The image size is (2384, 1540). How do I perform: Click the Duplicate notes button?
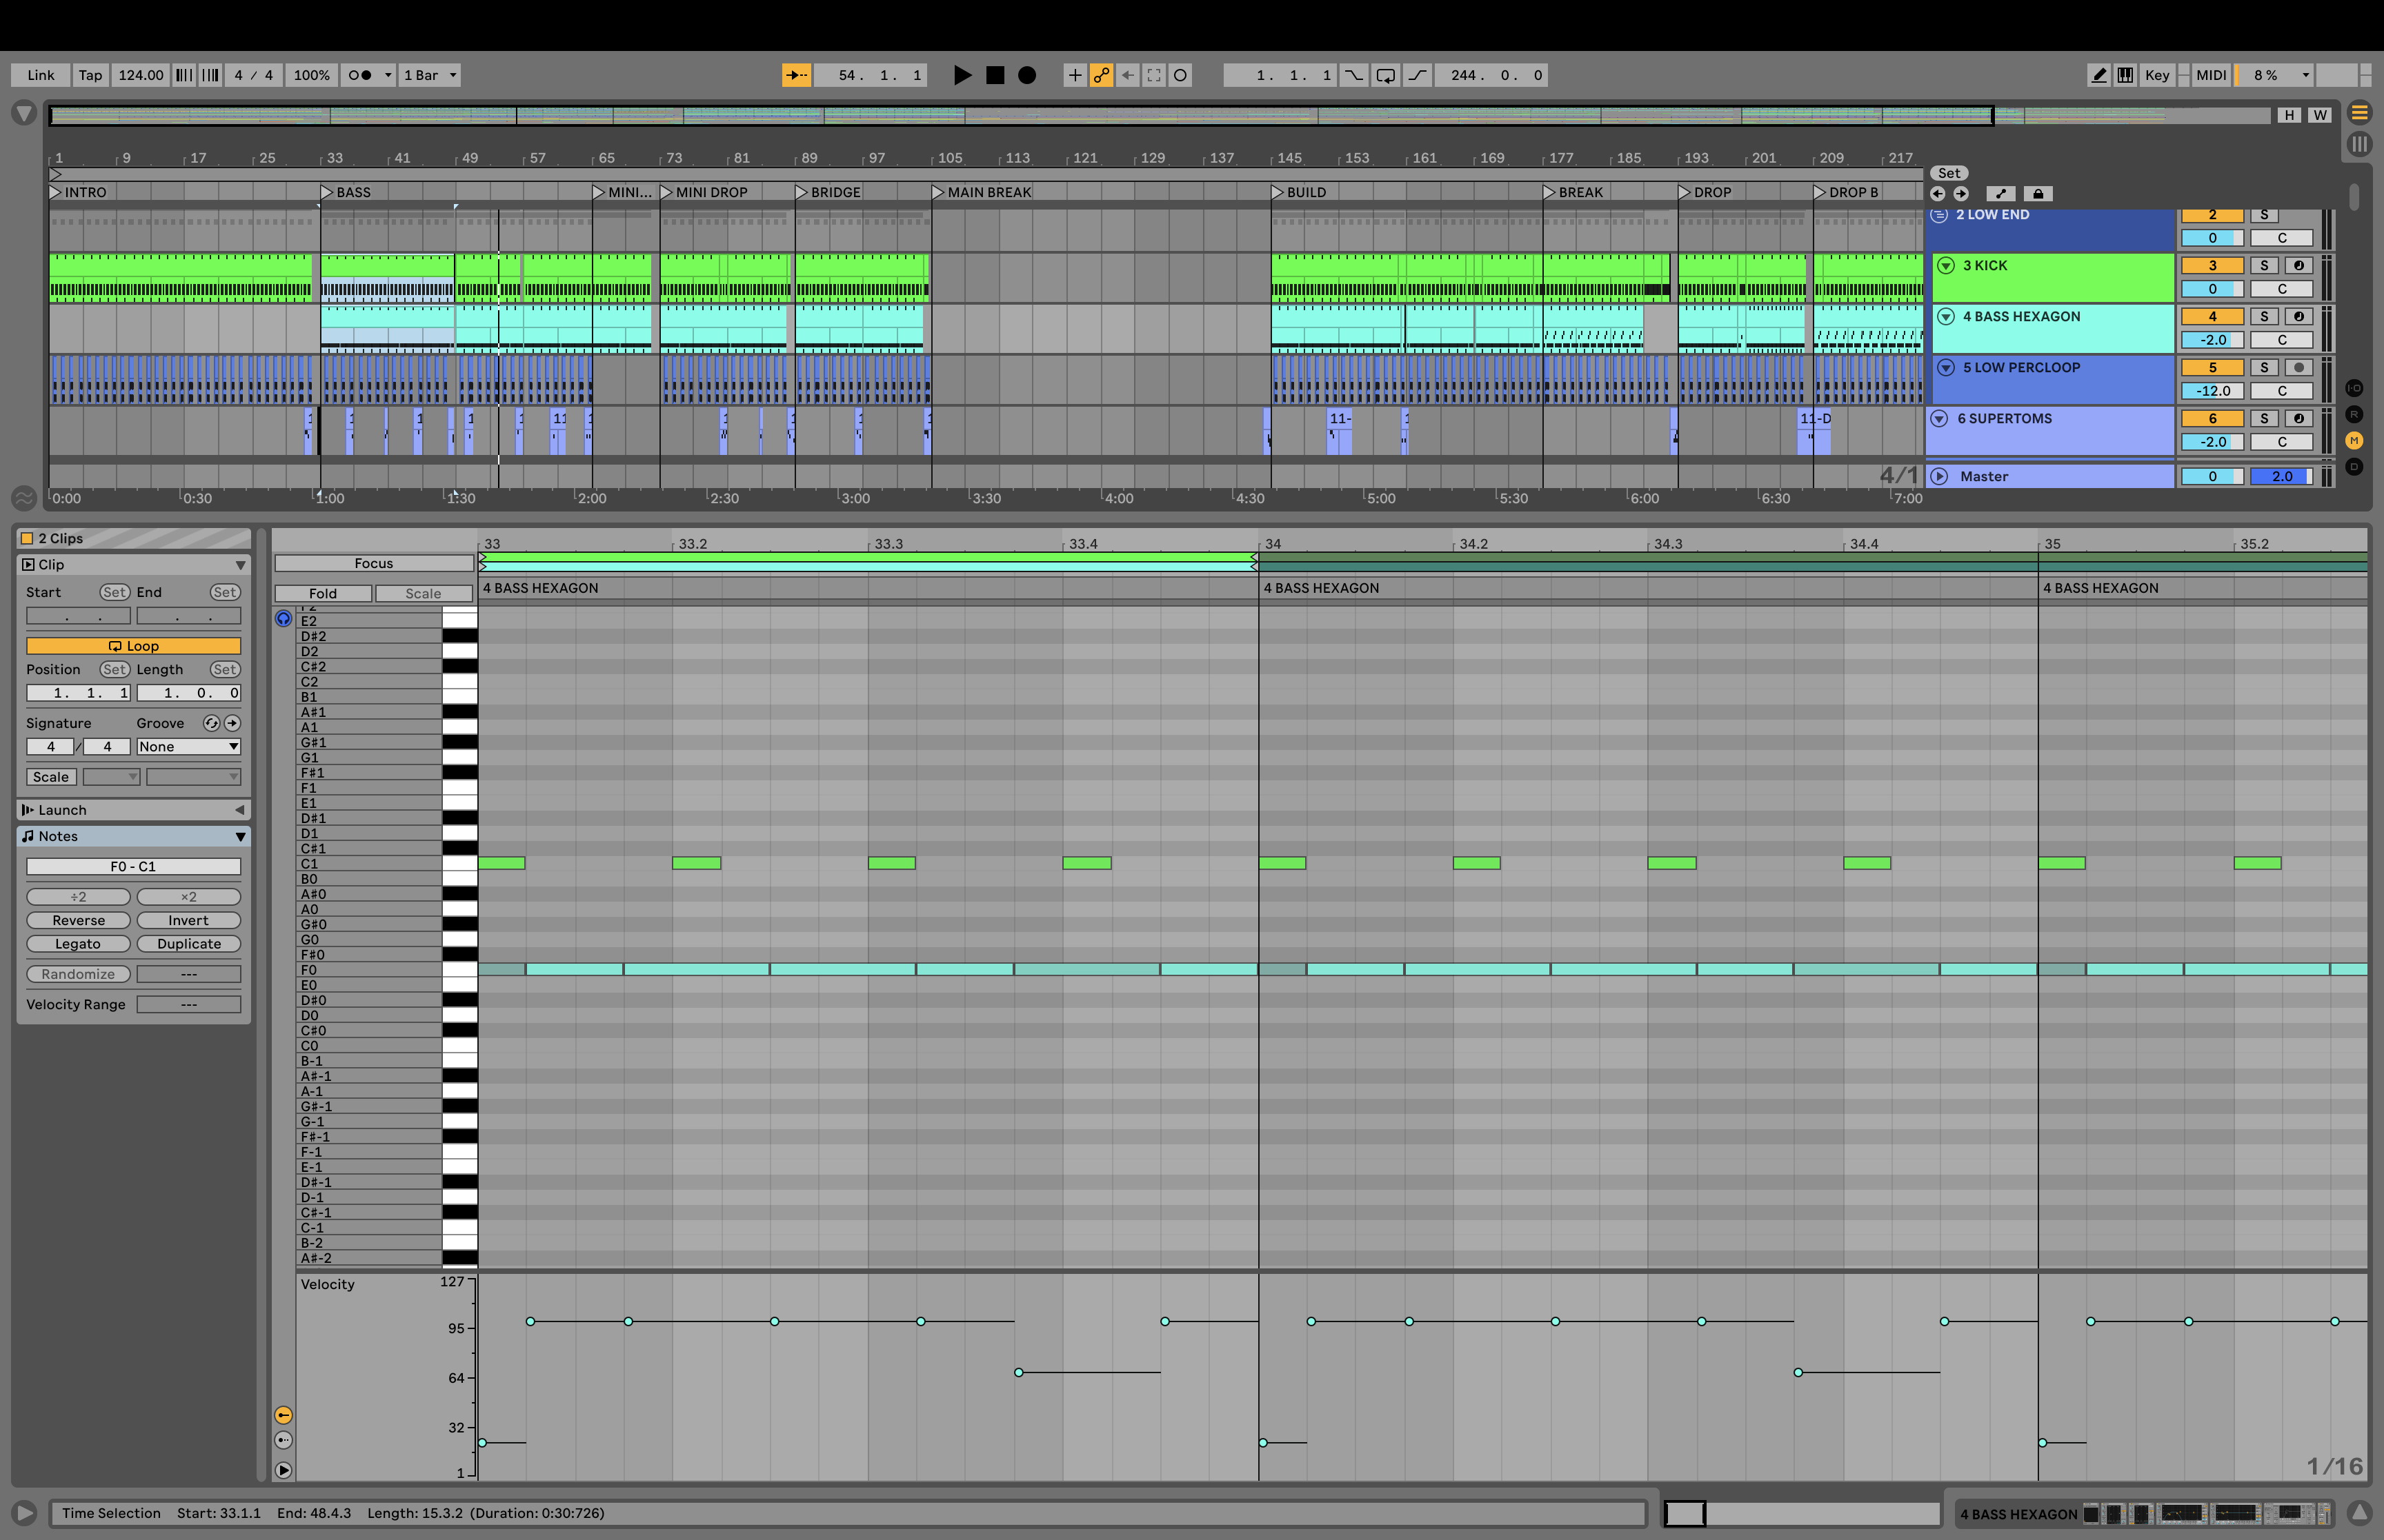[188, 944]
